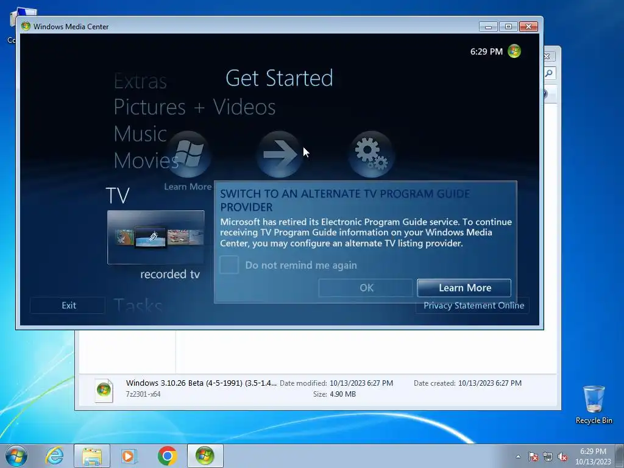
Task: Tick the Do not remind me again checkbox
Action: [x=229, y=264]
